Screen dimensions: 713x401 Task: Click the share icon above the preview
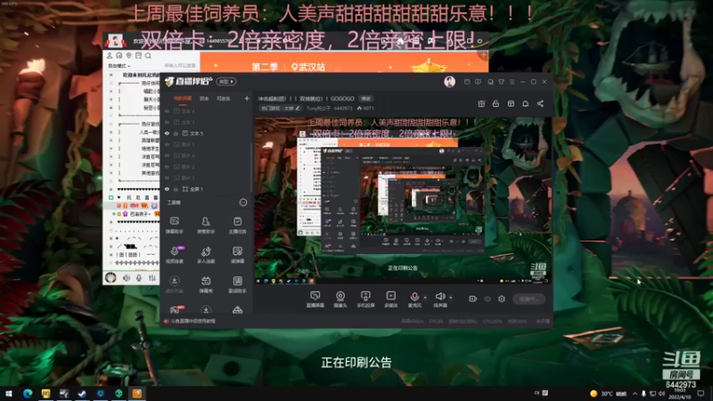(540, 103)
